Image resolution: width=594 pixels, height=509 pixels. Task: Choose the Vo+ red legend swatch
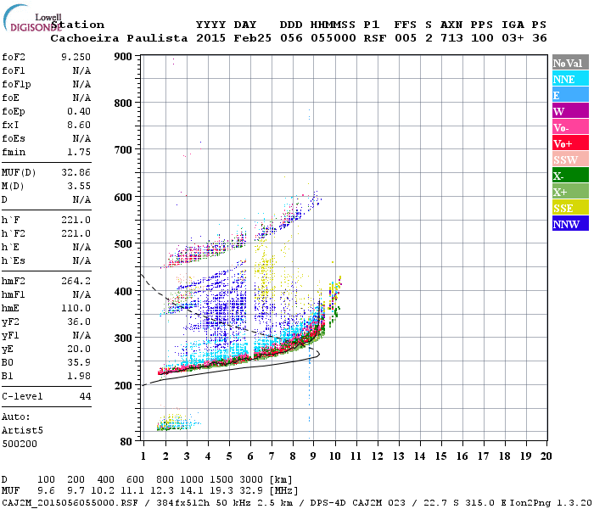569,143
